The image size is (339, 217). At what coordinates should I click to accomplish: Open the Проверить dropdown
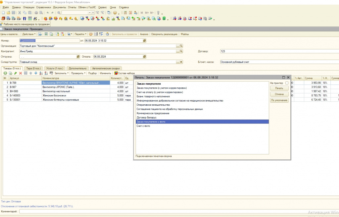pos(78,73)
